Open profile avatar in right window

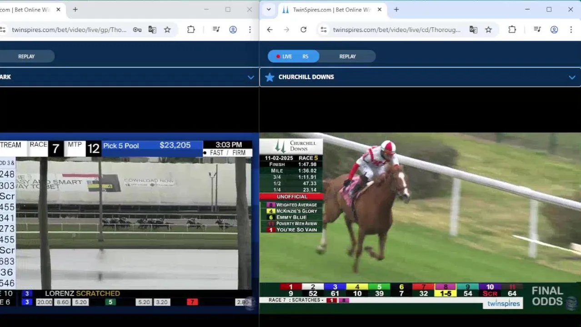[554, 30]
